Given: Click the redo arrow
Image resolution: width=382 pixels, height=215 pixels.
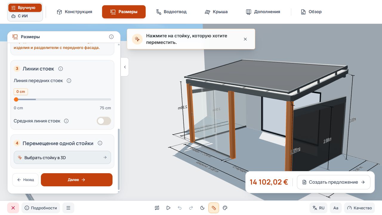Looking at the screenshot, I should coord(191,208).
